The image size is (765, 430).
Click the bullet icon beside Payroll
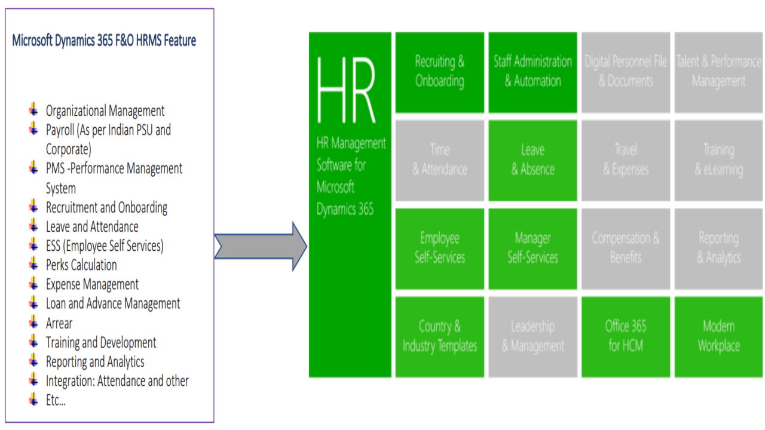click(34, 129)
